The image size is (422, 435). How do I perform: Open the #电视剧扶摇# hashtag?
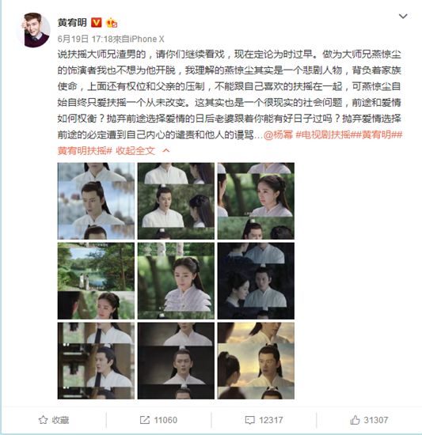point(326,134)
